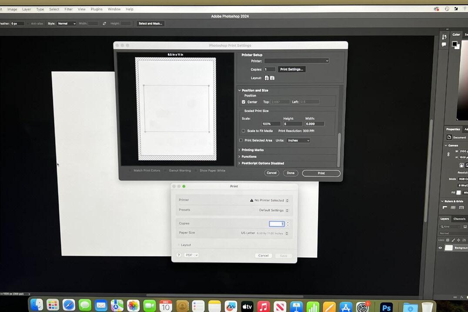Select portrait layout icon in Printer Setup
Viewport: 468px width, 312px height.
(x=267, y=78)
